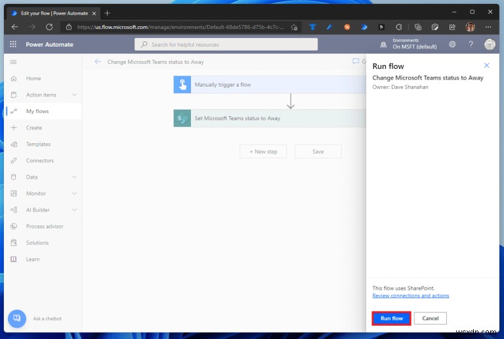504x339 pixels.
Task: Open AI Builder in sidebar
Action: click(x=38, y=210)
